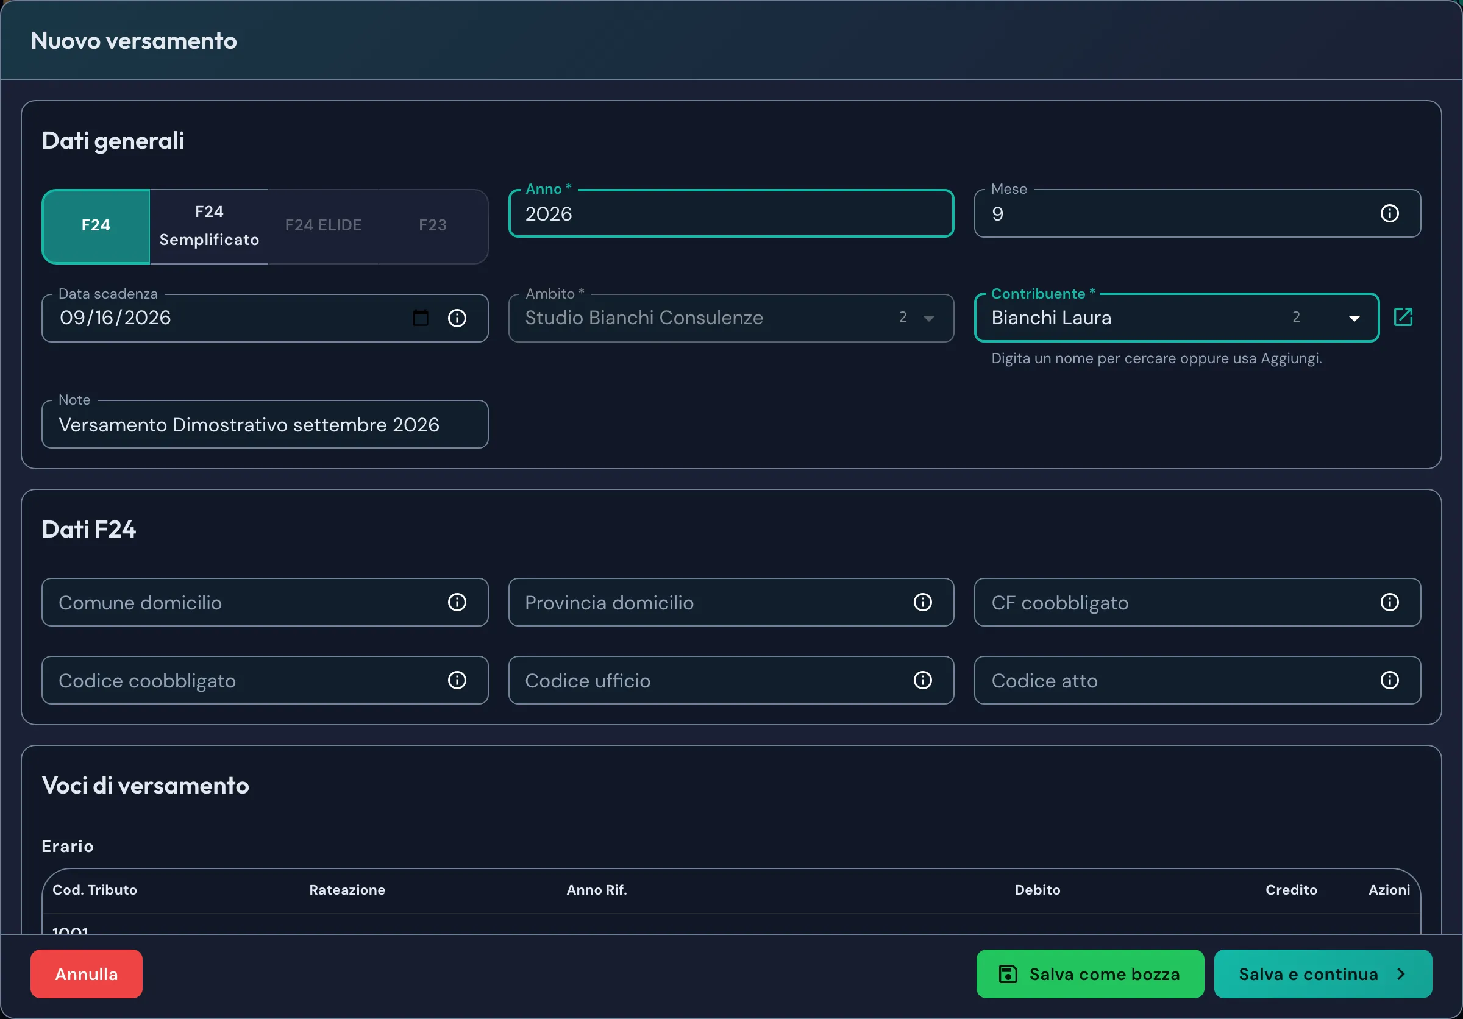Cancel with the Annulla button
This screenshot has width=1463, height=1019.
tap(87, 974)
